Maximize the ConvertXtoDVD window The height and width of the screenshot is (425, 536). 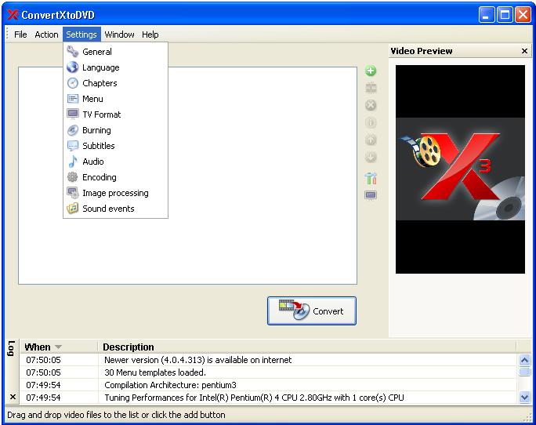(x=505, y=15)
